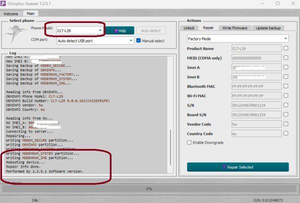Click the 0% progress bar
The image size is (300, 203).
click(149, 189)
